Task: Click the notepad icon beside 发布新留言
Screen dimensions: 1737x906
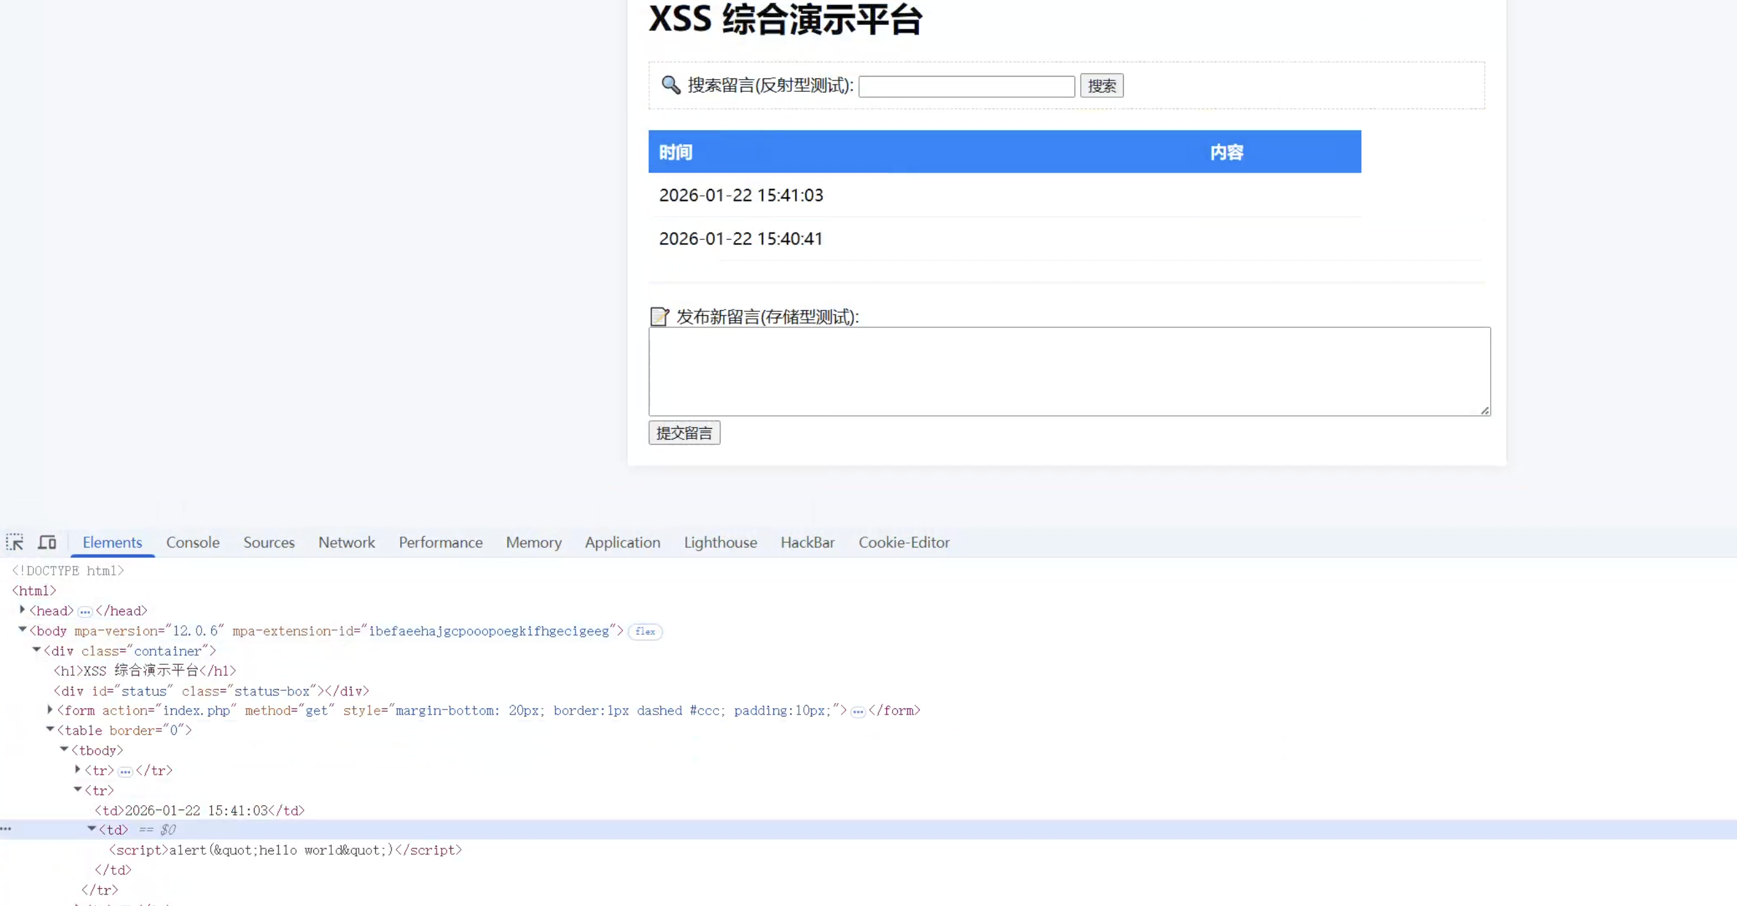Action: [659, 316]
